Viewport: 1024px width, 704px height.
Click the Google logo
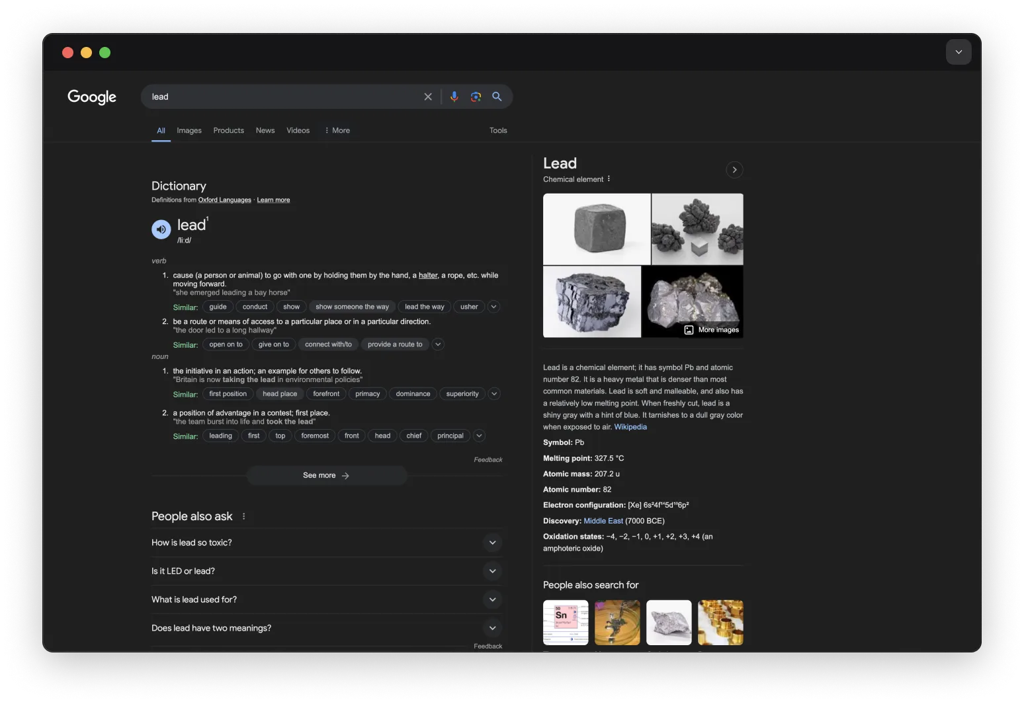91,97
